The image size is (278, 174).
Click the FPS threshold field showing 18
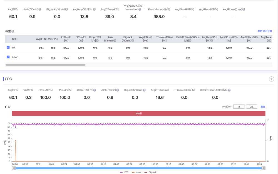point(239,107)
